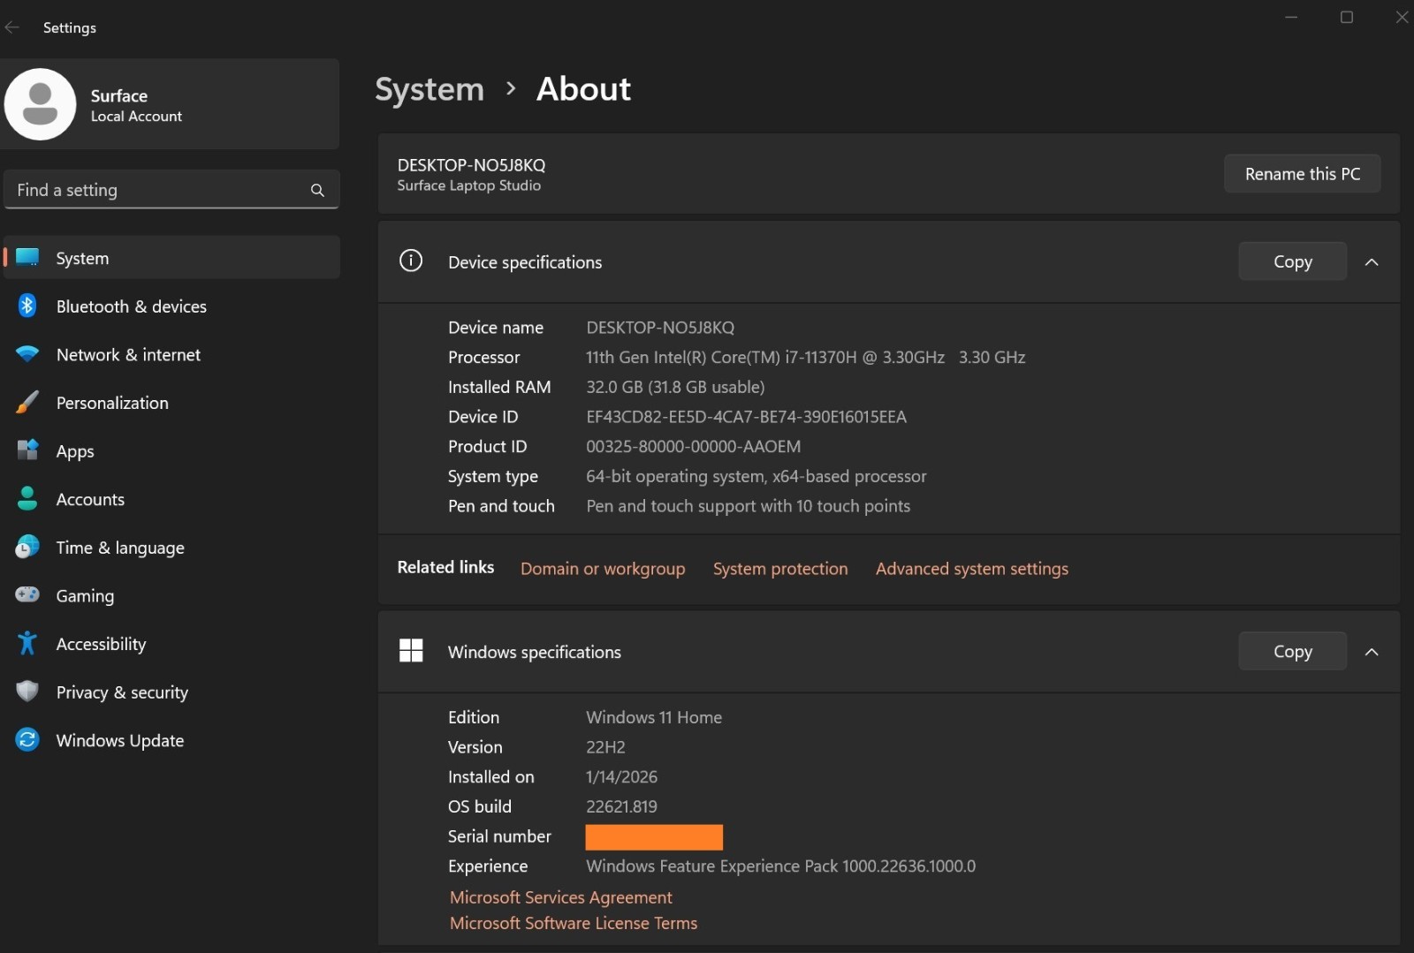Click the Surface Laptop Studio model text
The image size is (1414, 953).
click(x=468, y=185)
